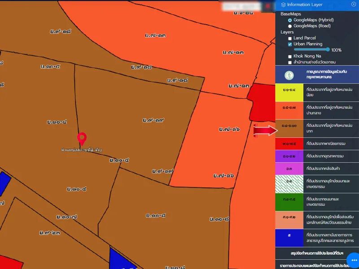Enable the Land Parcel layer
359x269 pixels.
(x=290, y=39)
